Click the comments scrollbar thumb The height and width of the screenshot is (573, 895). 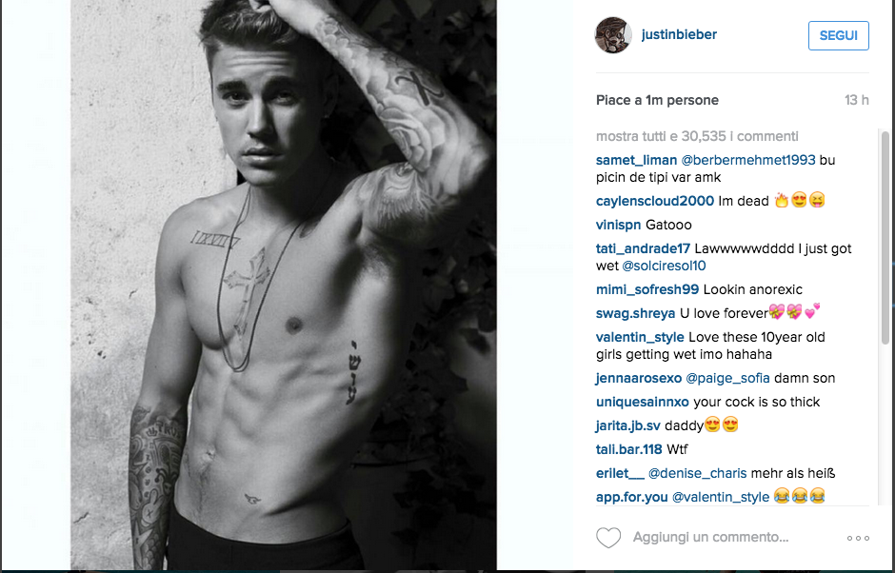[885, 237]
